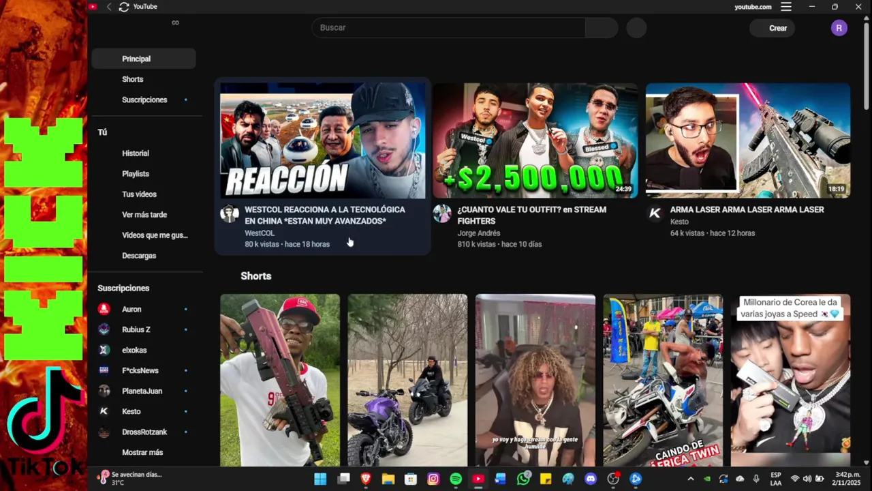The width and height of the screenshot is (872, 491).
Task: Open Shorts in the sidebar
Action: [x=144, y=79]
